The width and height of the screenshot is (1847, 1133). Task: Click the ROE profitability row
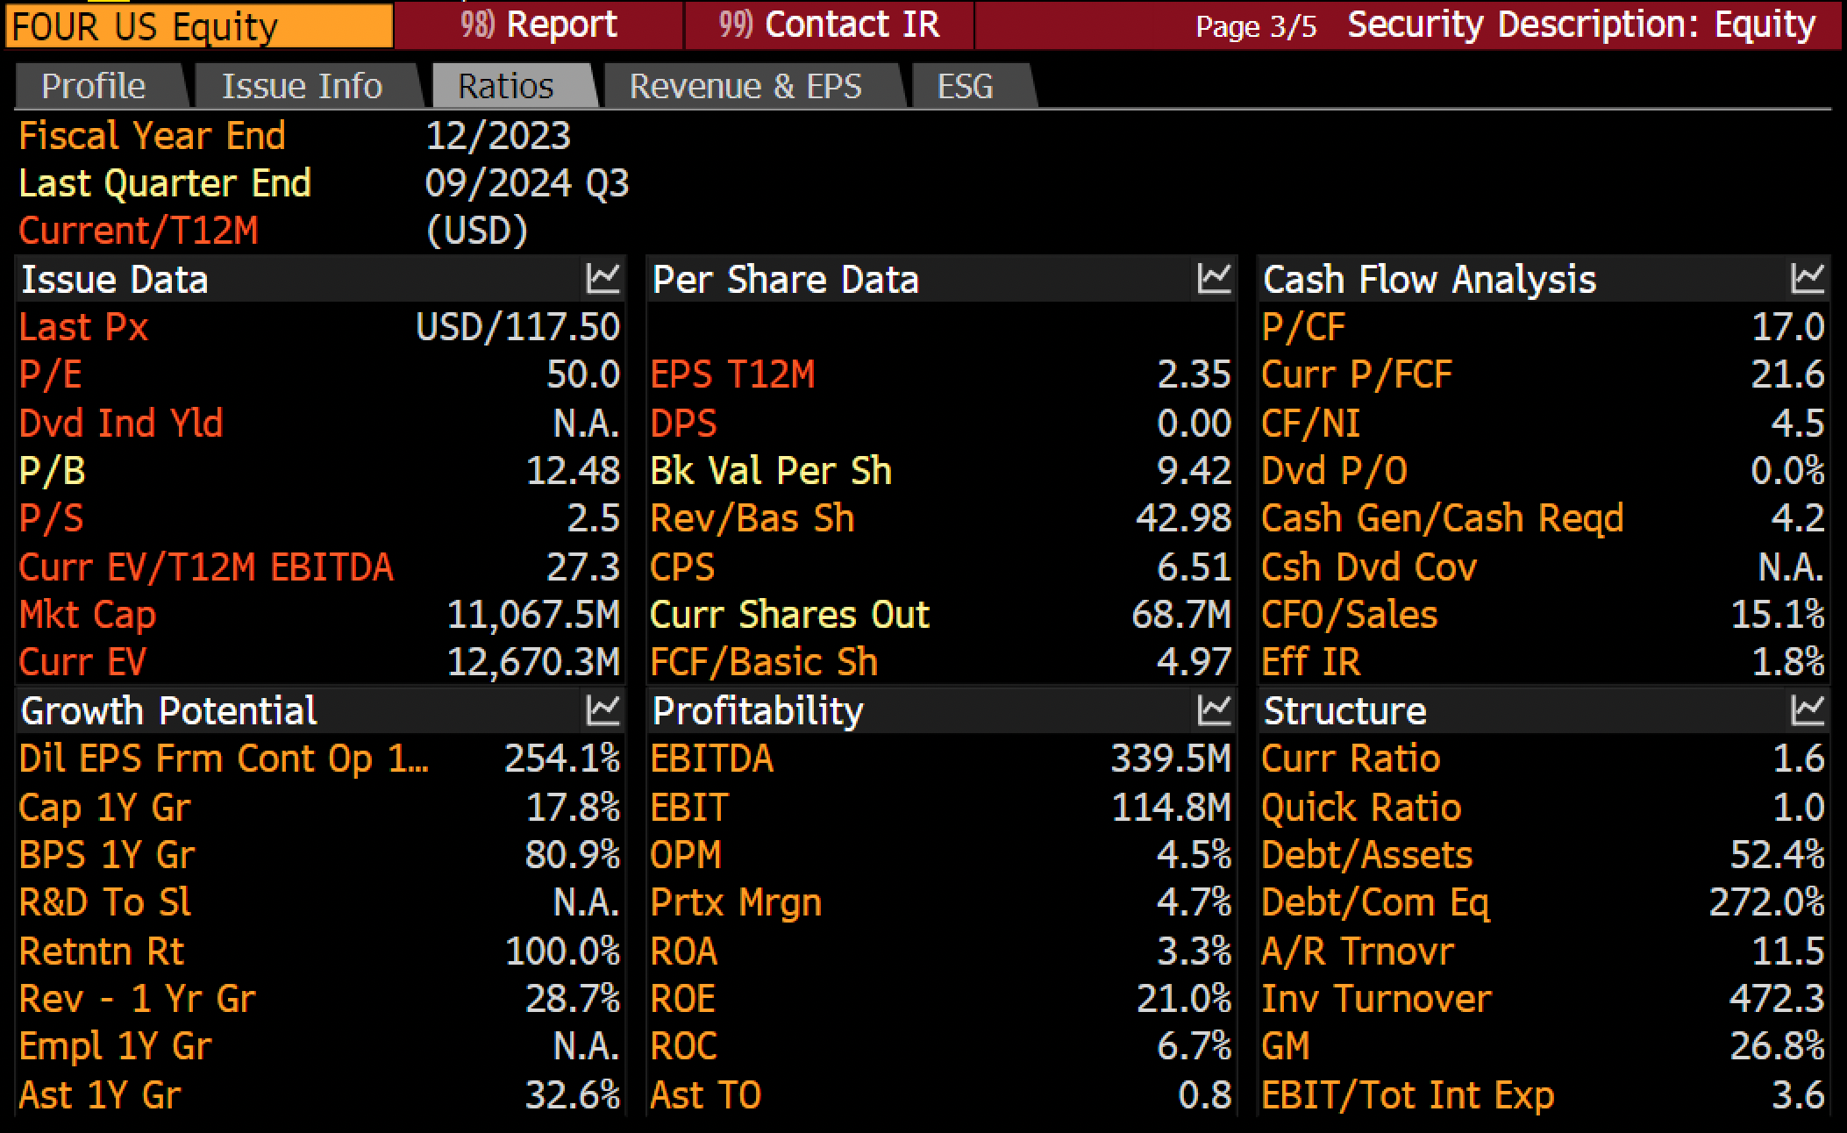941,999
